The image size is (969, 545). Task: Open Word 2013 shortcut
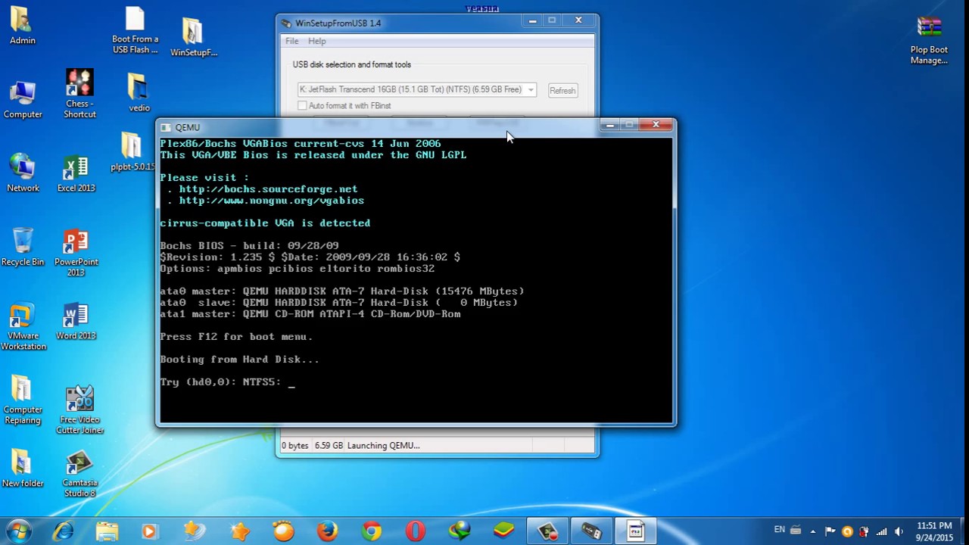tap(76, 321)
